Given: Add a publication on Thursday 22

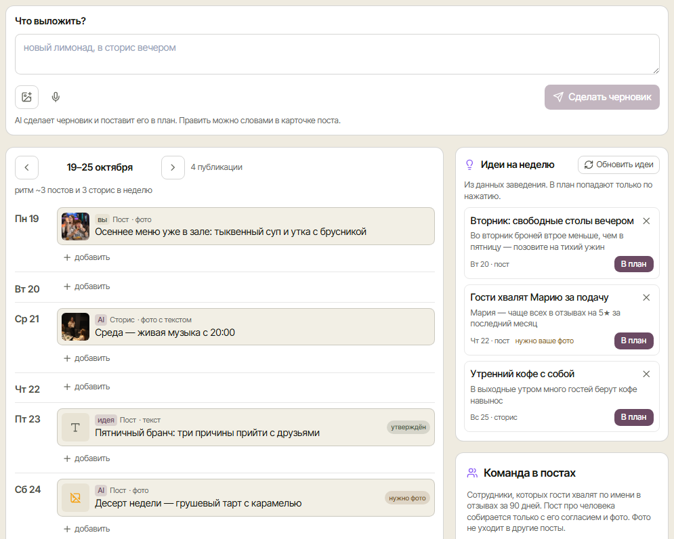Looking at the screenshot, I should coord(87,387).
